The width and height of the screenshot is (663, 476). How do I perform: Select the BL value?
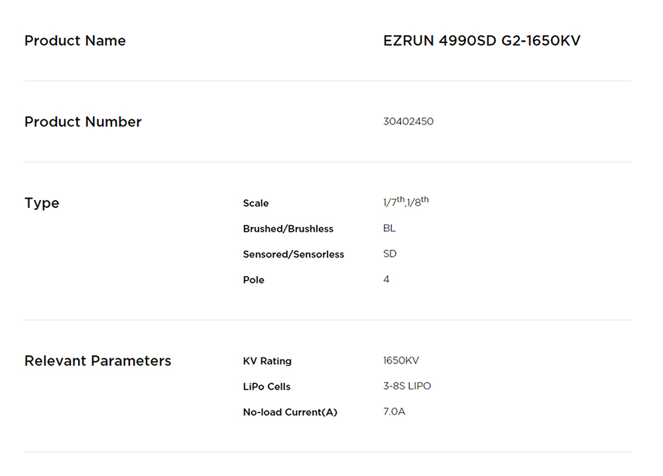point(389,228)
